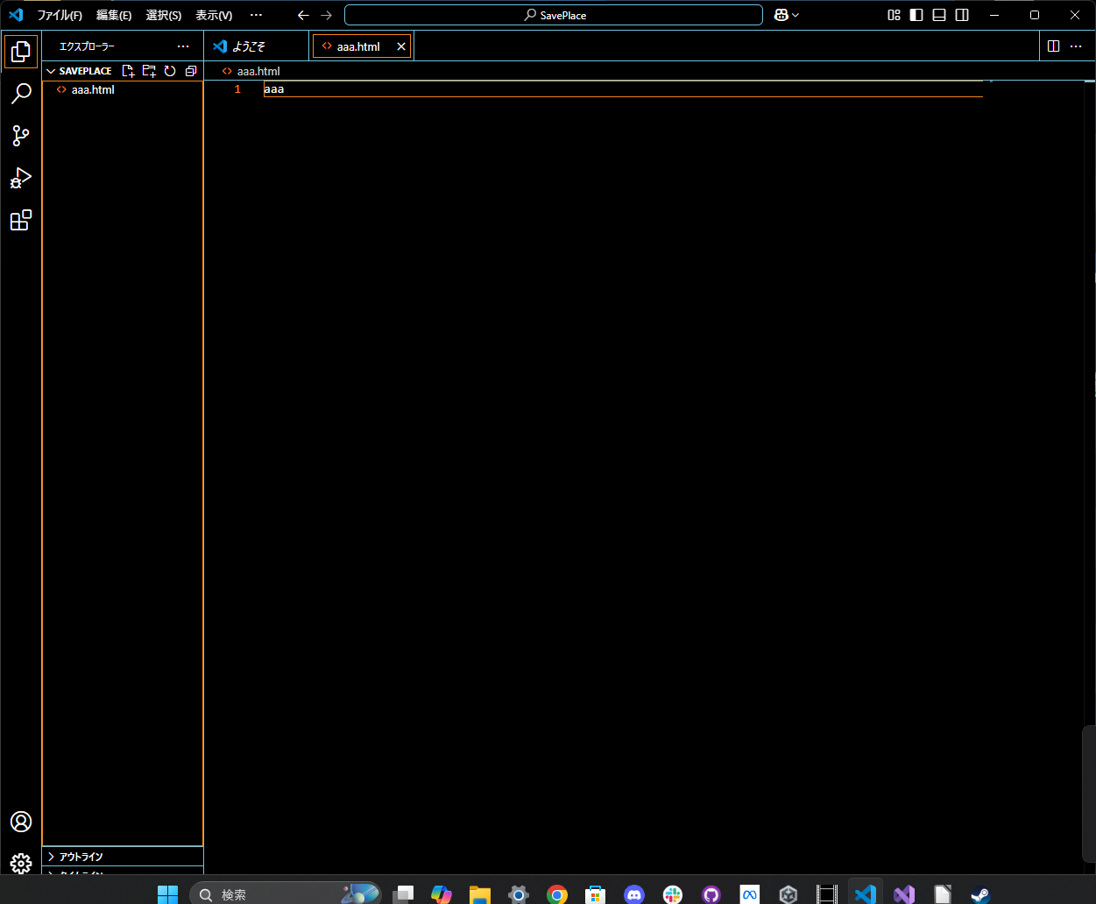The height and width of the screenshot is (904, 1096).
Task: Click the taskbar 検索 search box
Action: 286,893
